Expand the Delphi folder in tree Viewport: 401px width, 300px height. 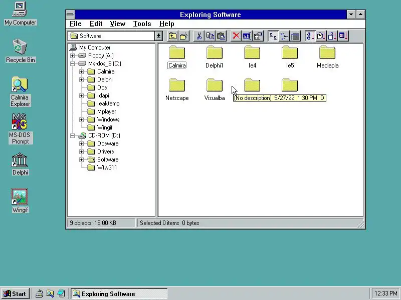(x=81, y=79)
